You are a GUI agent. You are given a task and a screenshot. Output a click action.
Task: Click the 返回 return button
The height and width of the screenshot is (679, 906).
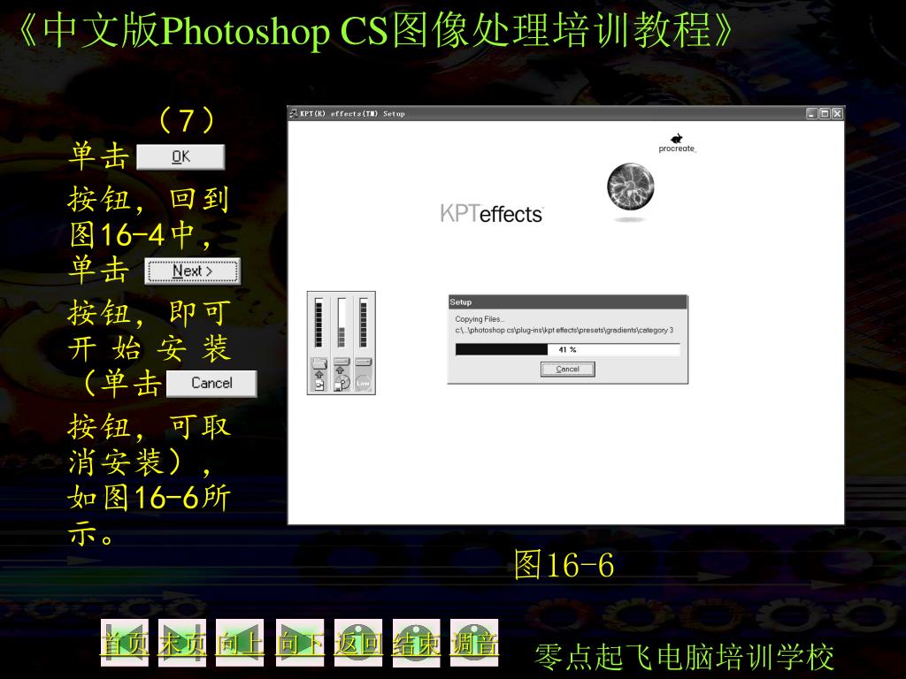358,644
